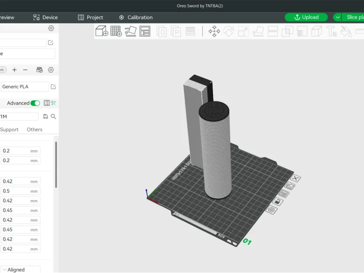
Task: Open the Preview tab
Action: [7, 17]
